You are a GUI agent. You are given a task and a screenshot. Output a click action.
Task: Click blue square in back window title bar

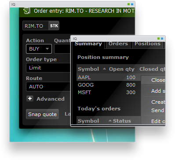click(132, 4)
